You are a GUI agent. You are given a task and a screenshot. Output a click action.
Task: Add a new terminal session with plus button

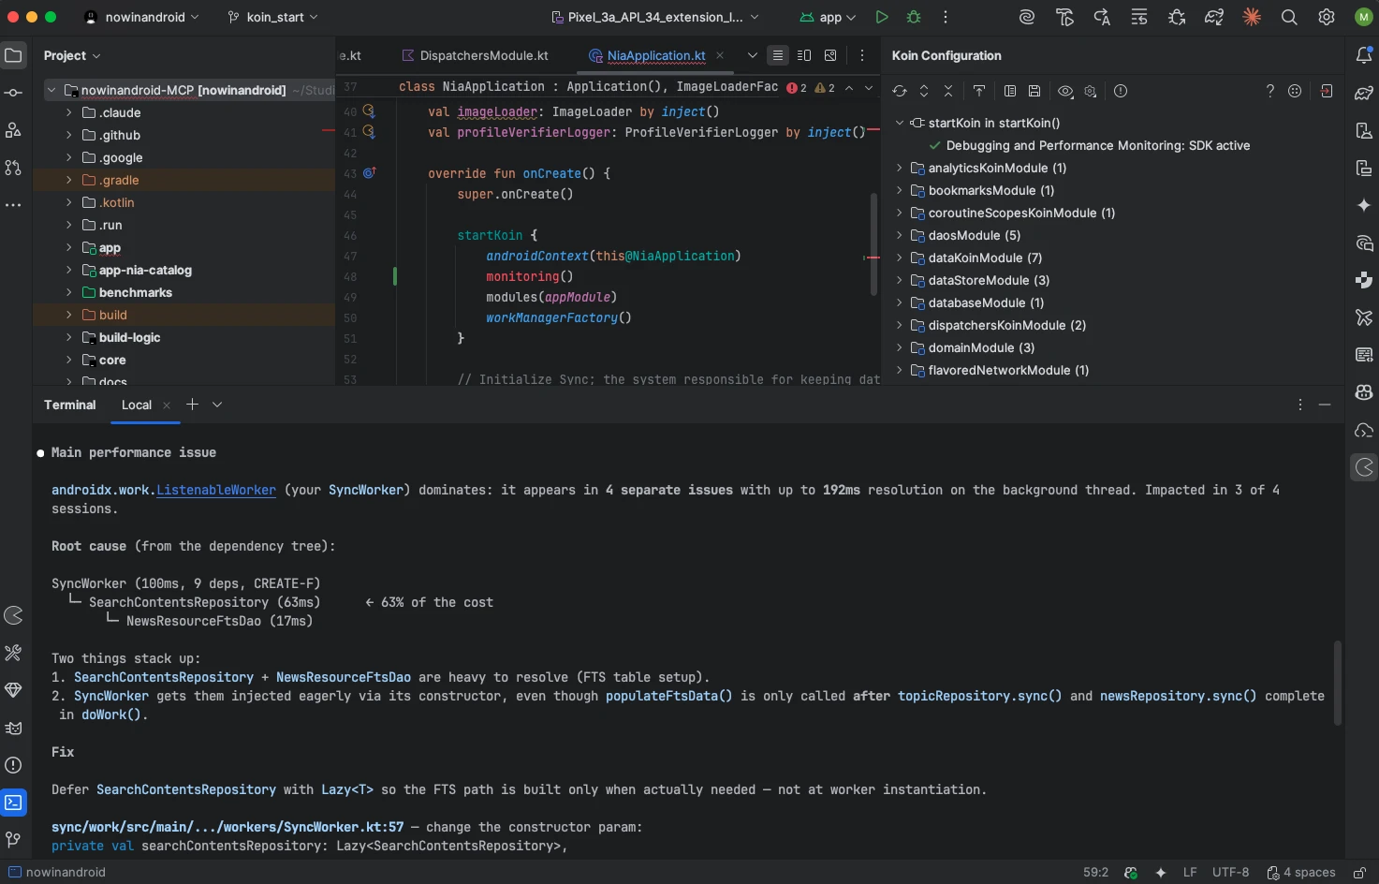[192, 405]
